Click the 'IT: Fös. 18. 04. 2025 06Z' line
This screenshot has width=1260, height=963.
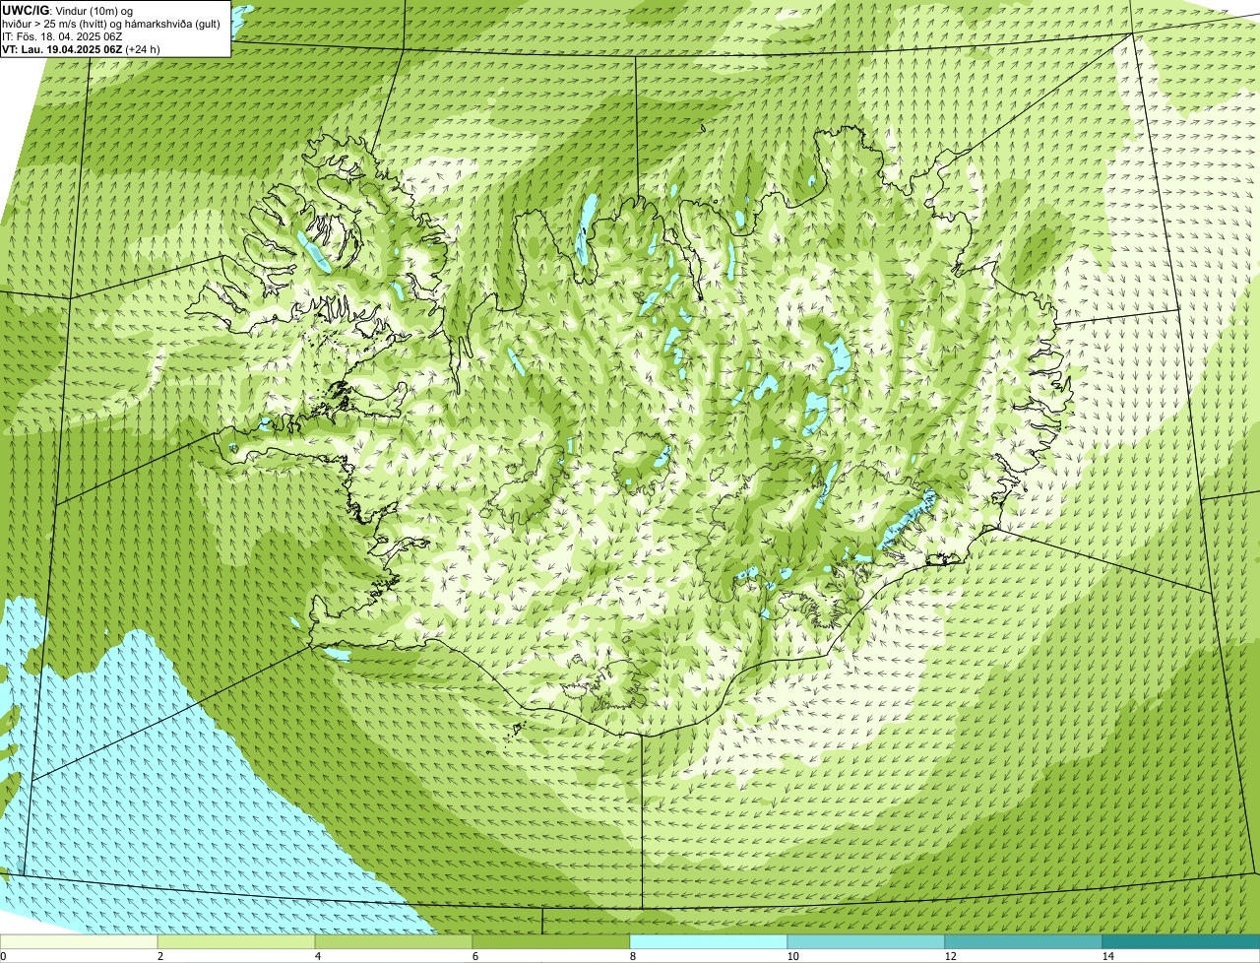[x=62, y=36]
